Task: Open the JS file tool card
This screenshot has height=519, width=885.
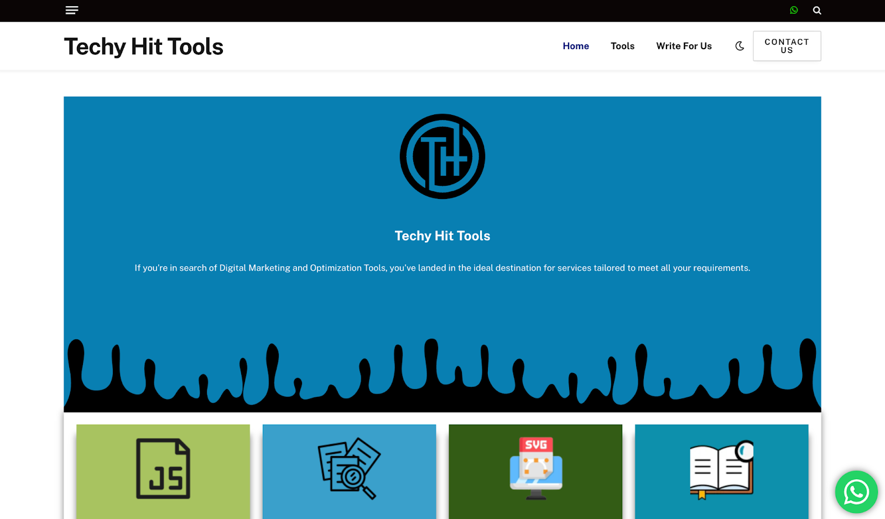Action: click(163, 470)
